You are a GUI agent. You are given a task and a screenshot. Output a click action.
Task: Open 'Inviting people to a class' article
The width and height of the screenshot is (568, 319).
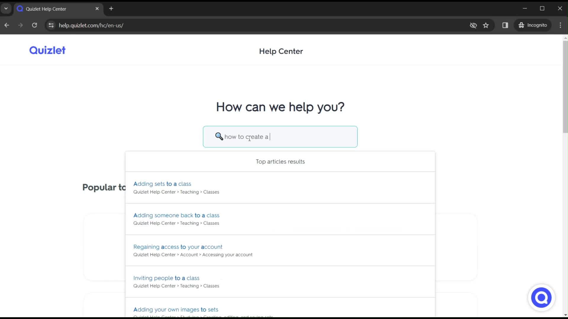(x=166, y=278)
